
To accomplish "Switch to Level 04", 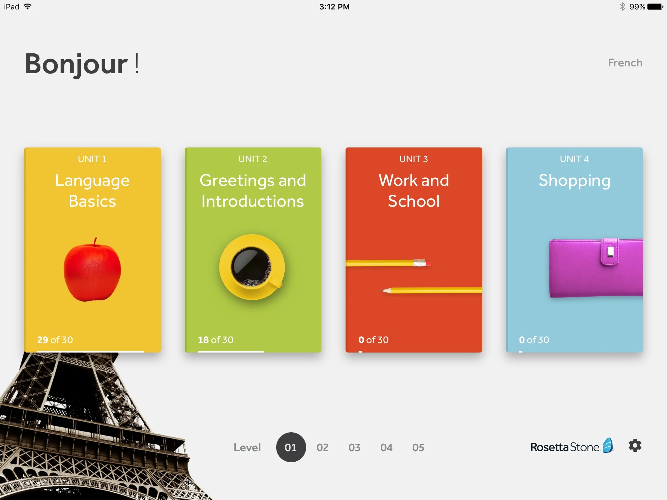I will pyautogui.click(x=386, y=448).
